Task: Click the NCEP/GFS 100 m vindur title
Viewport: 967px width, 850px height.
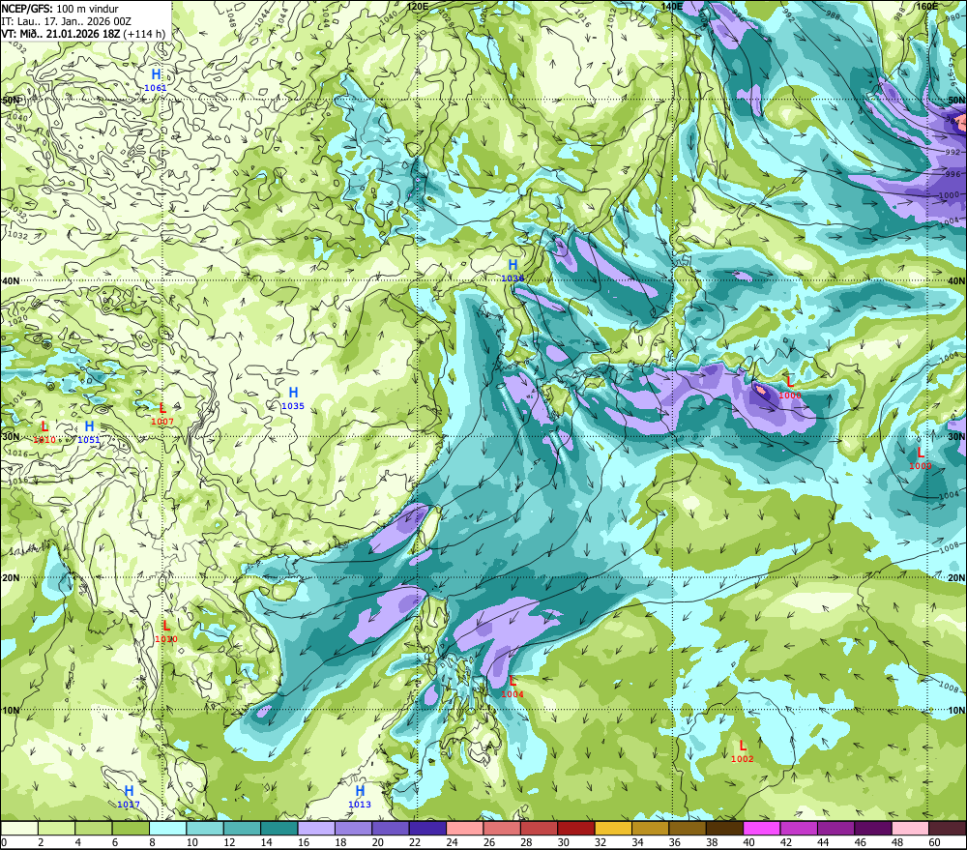Action: tap(60, 9)
